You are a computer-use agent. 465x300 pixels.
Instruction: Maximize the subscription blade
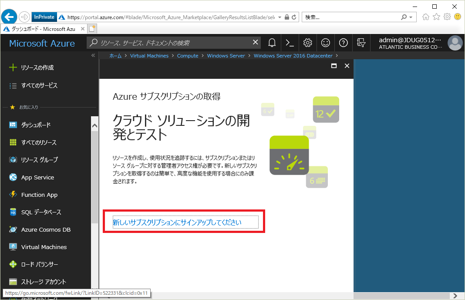tap(334, 66)
